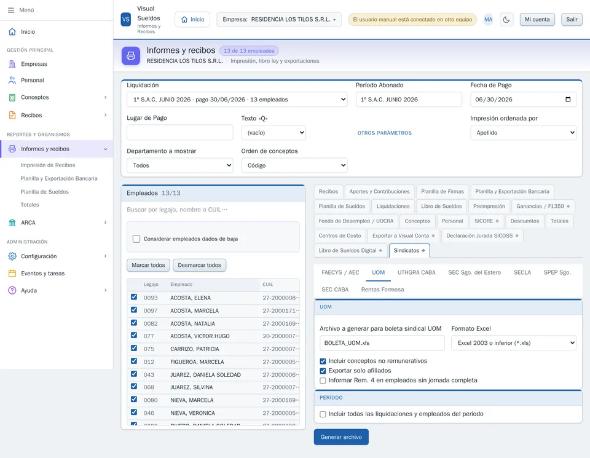This screenshot has width=590, height=458.
Task: Click the Empresas building icon
Action: point(12,64)
